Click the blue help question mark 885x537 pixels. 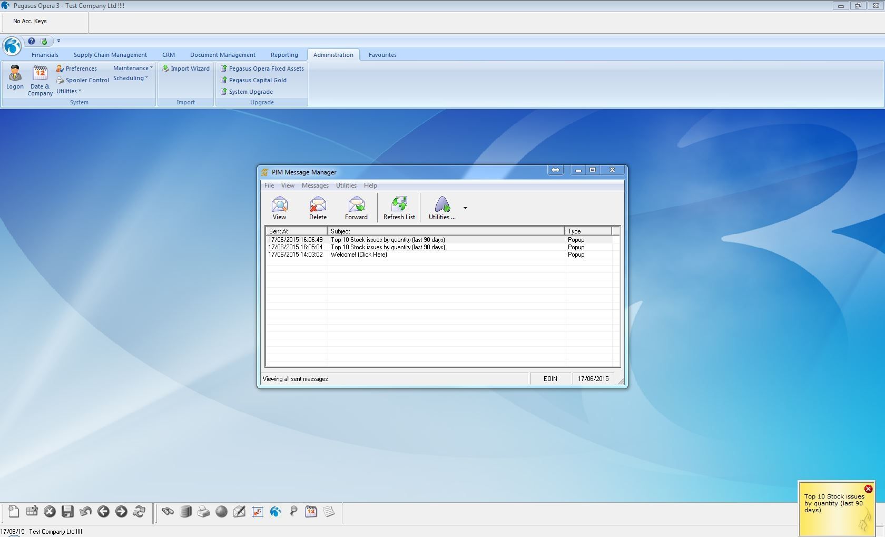(32, 41)
